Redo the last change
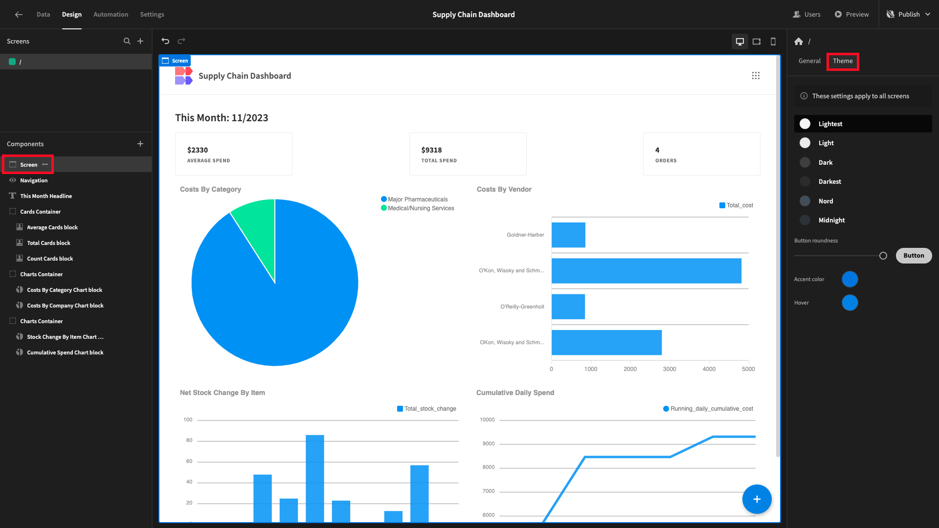Viewport: 939px width, 528px height. (181, 41)
